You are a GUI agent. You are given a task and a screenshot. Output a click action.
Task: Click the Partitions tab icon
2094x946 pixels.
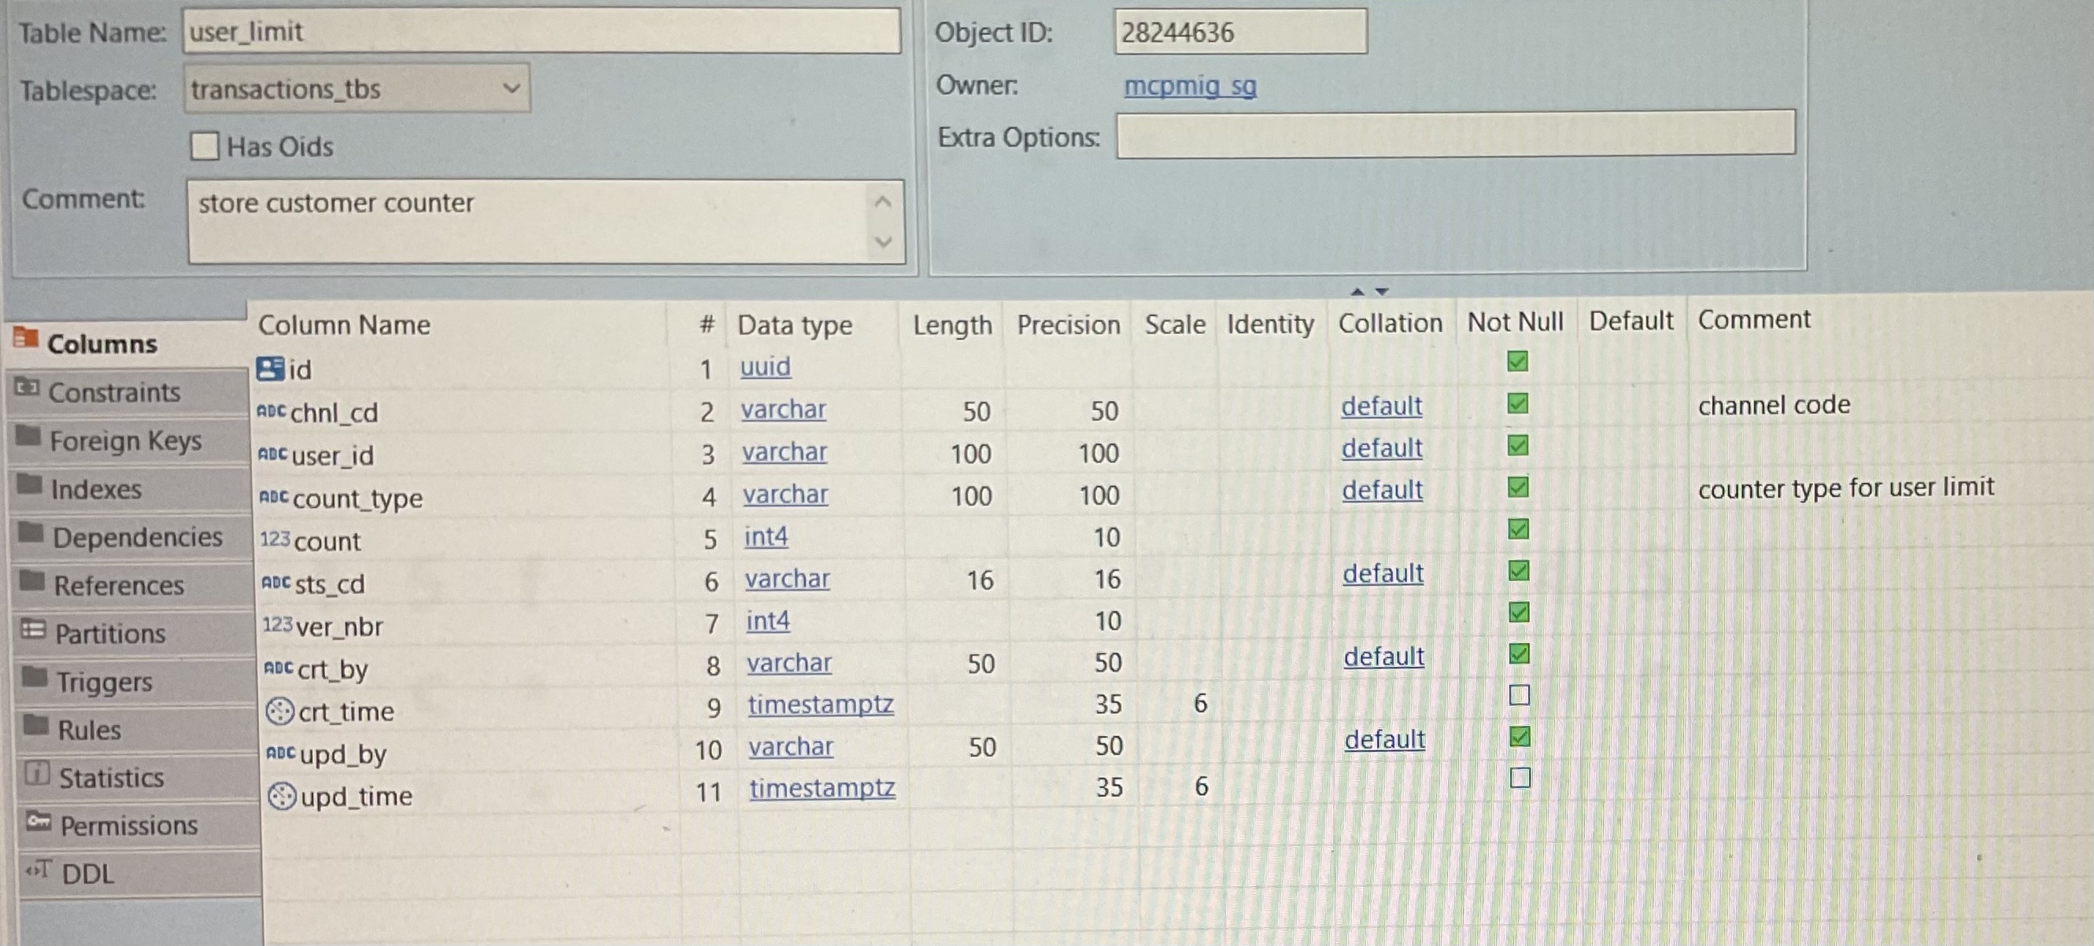click(x=33, y=629)
